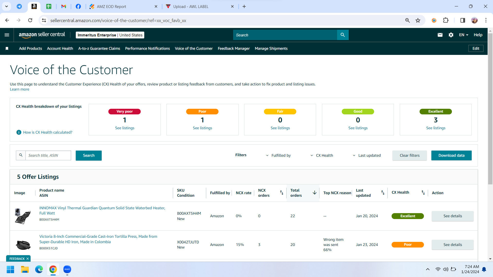This screenshot has height=277, width=493.
Task: Sort by CX Health column arrows
Action: click(423, 193)
